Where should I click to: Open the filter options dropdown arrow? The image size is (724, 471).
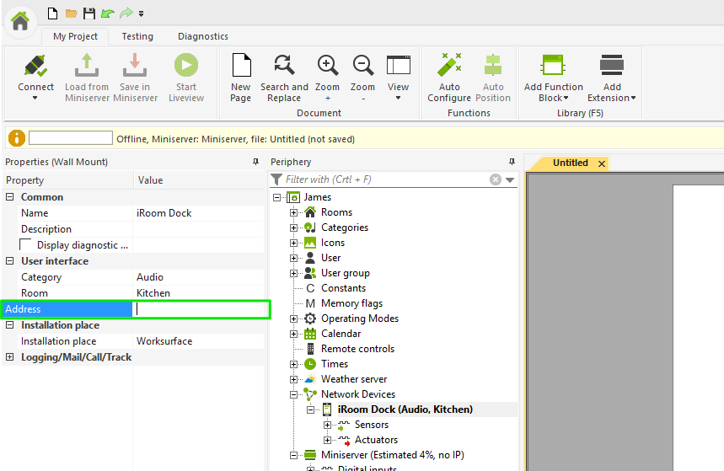tap(510, 179)
